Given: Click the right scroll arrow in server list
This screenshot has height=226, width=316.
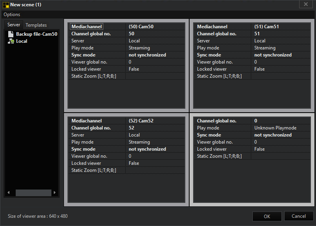Looking at the screenshot, I should point(55,193).
